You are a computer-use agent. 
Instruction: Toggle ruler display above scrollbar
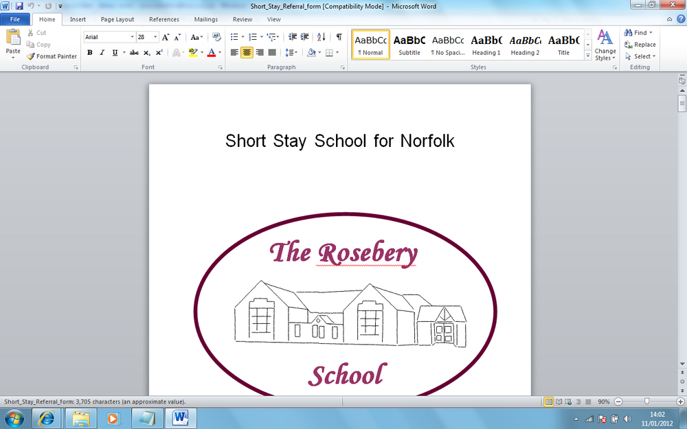click(682, 80)
